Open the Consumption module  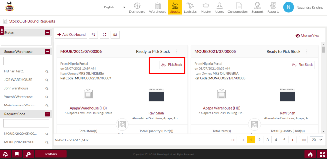238,8
